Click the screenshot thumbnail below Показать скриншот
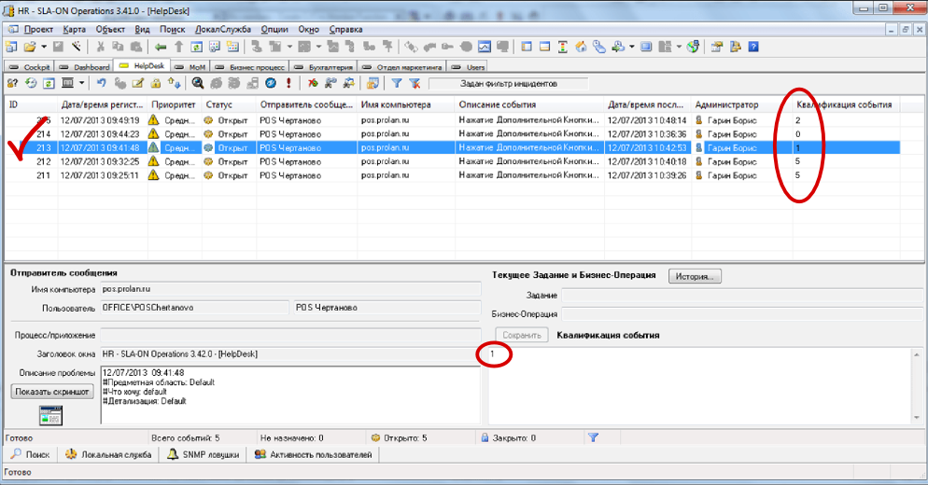Image resolution: width=928 pixels, height=485 pixels. [x=51, y=415]
